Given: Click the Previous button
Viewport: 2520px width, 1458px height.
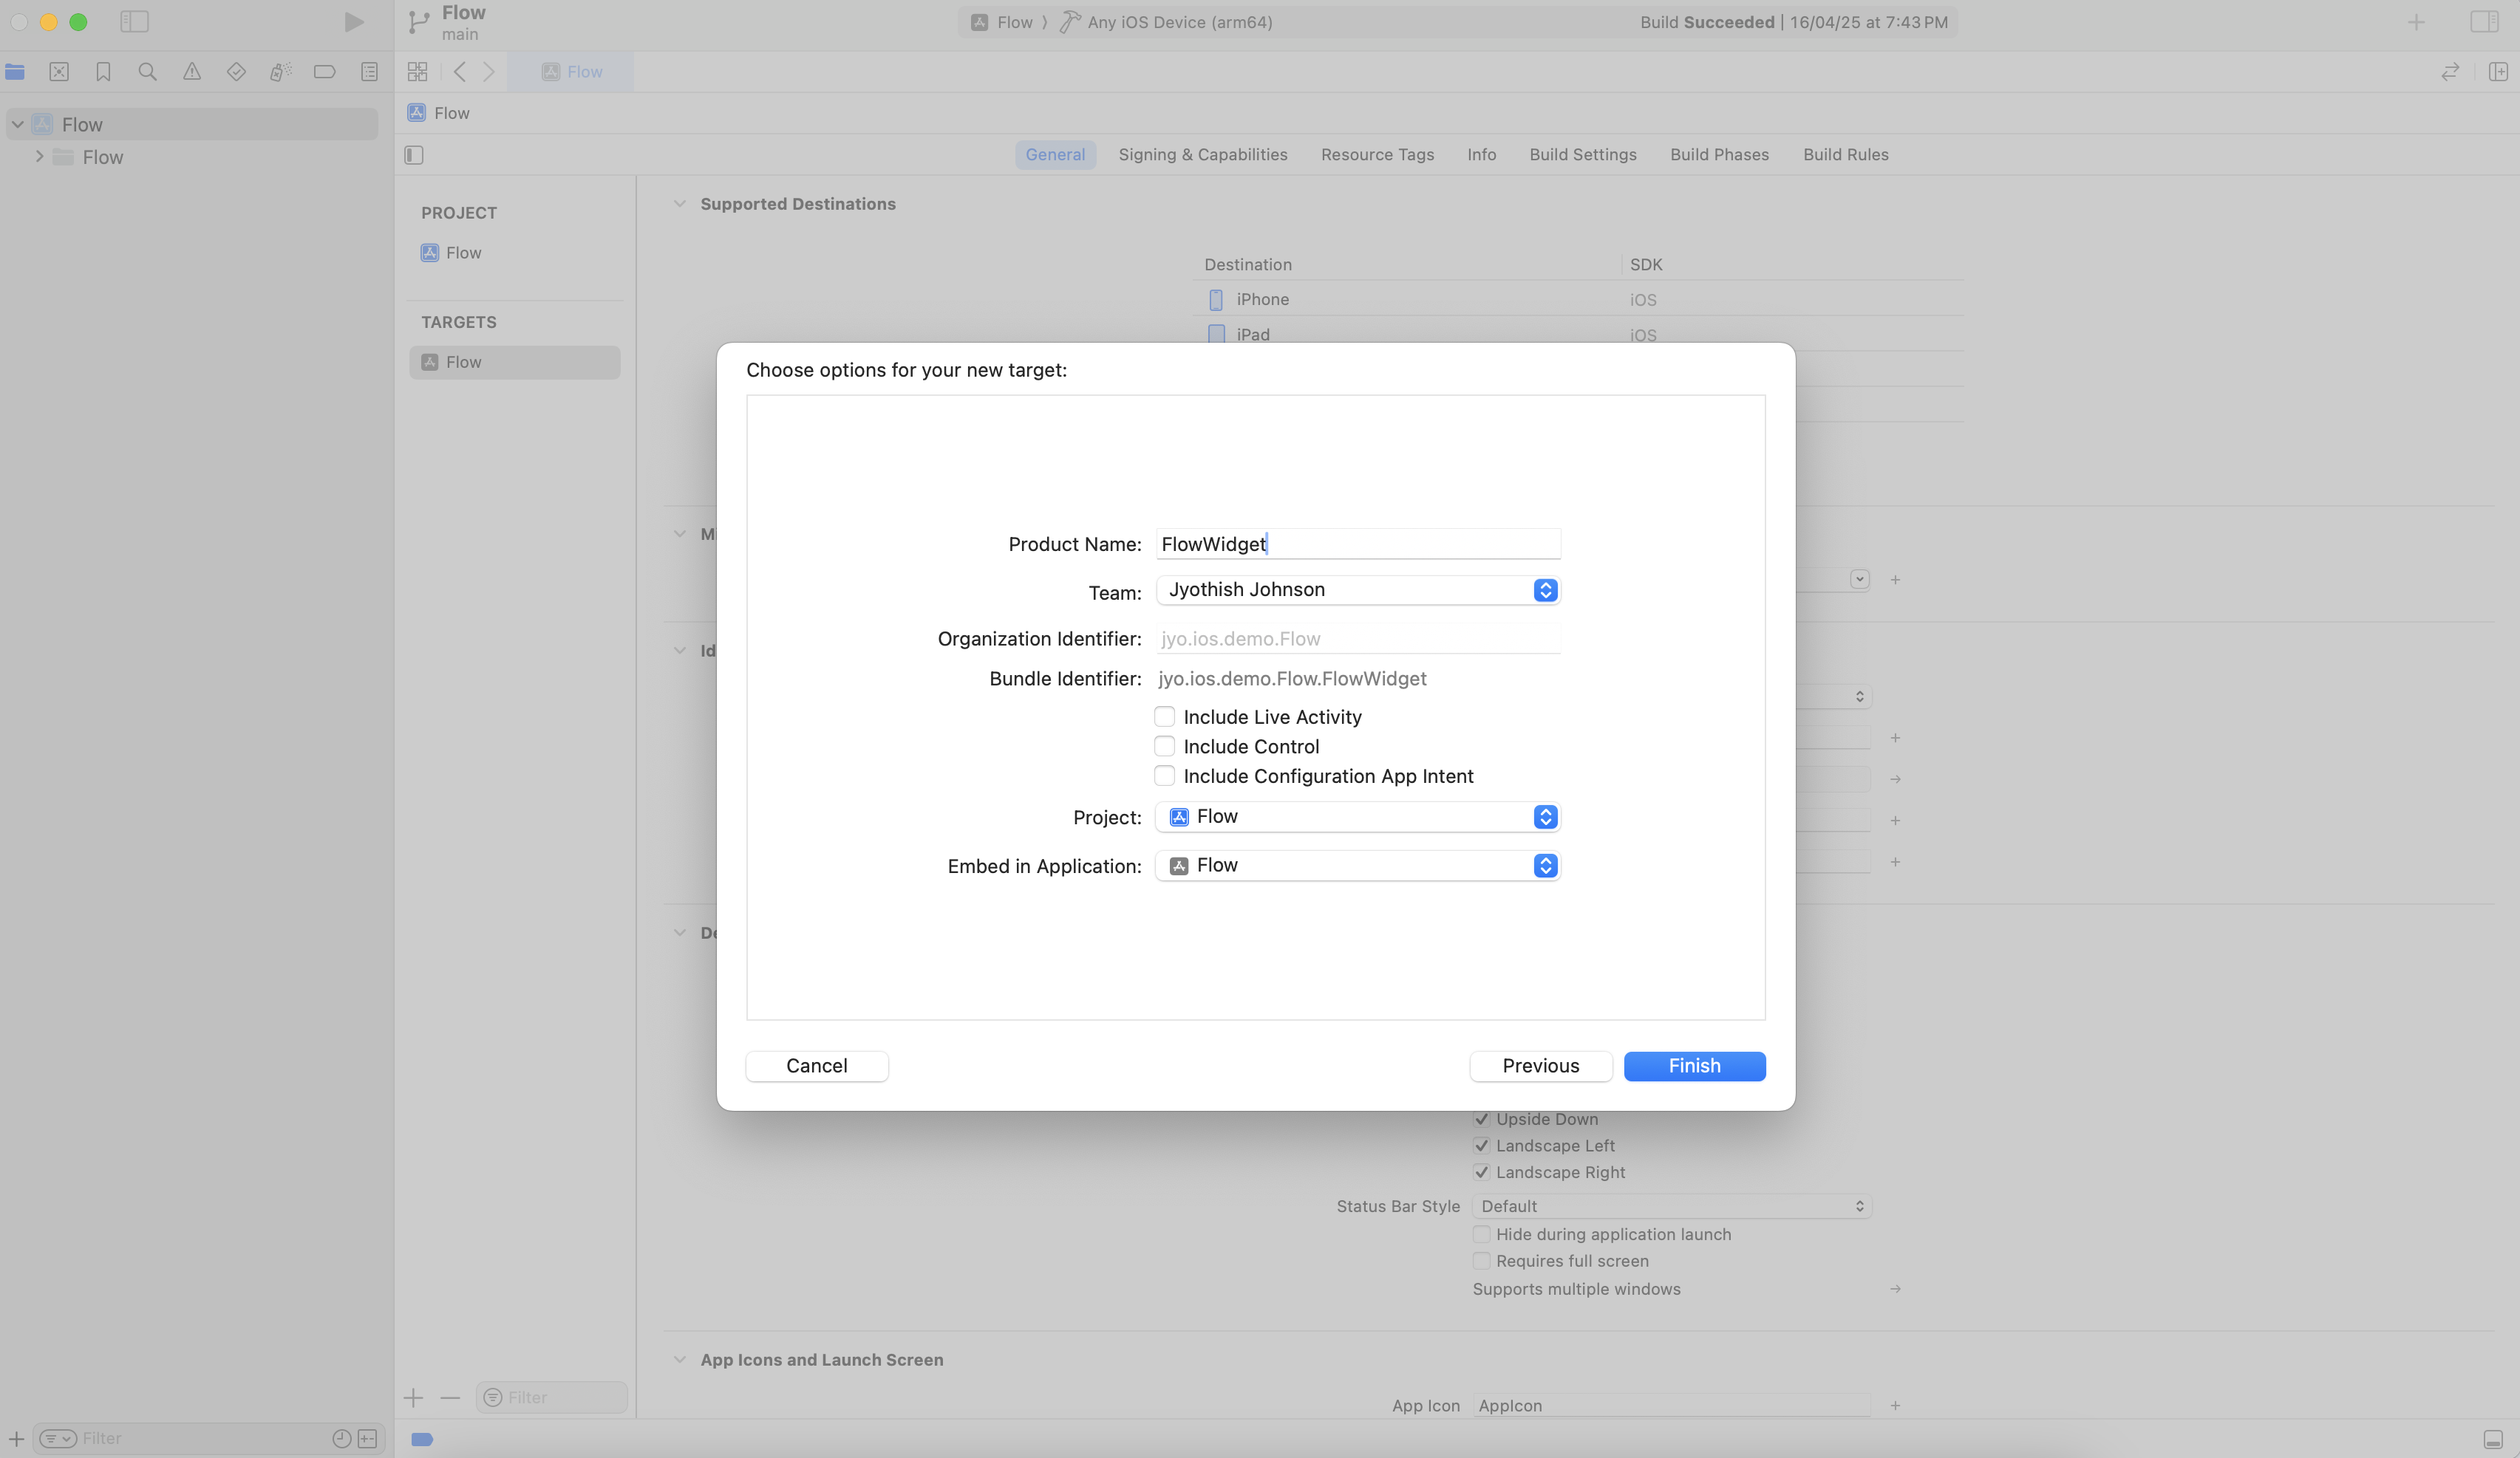Looking at the screenshot, I should [x=1541, y=1067].
